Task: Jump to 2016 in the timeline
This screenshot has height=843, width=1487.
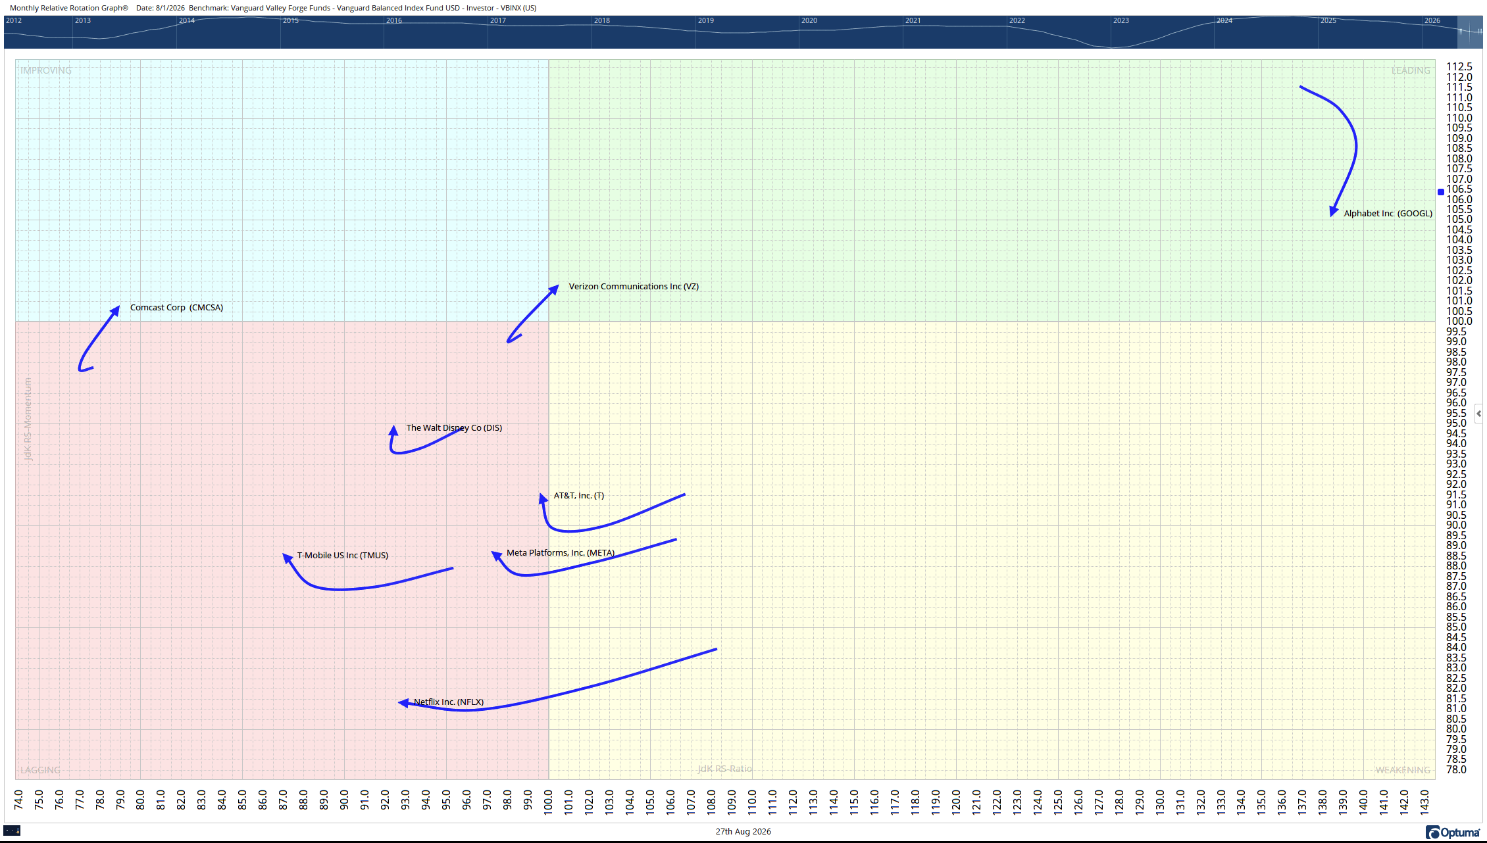Action: (394, 20)
